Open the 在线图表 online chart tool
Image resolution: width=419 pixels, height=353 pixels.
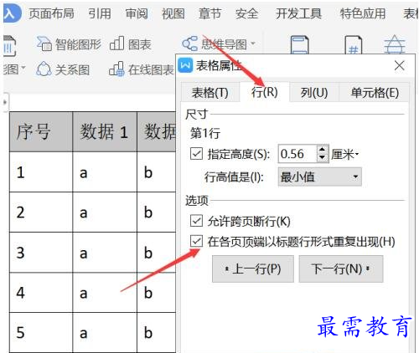(142, 69)
